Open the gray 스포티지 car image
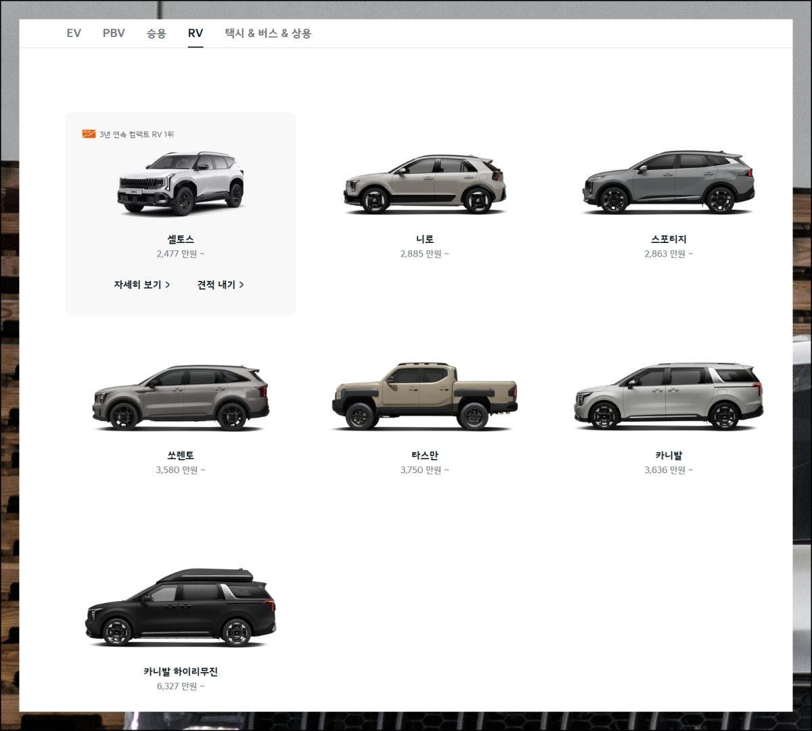 (669, 183)
